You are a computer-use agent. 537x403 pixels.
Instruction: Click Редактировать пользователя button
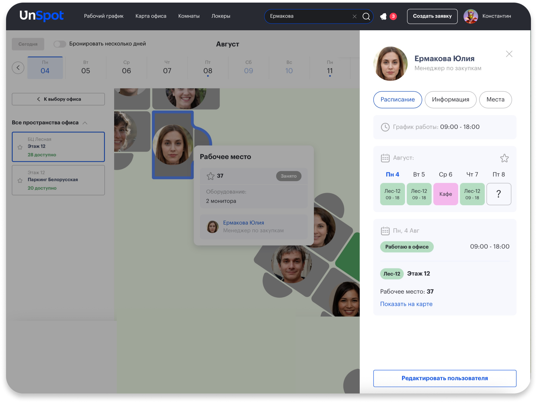(x=444, y=378)
